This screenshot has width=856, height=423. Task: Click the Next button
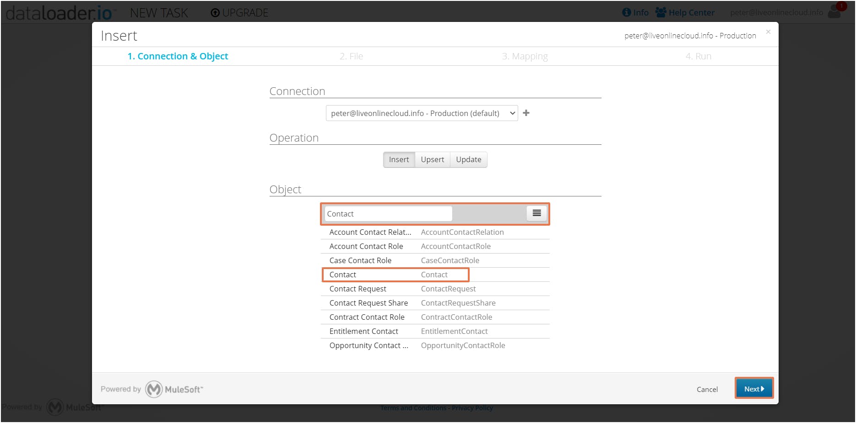coord(754,389)
